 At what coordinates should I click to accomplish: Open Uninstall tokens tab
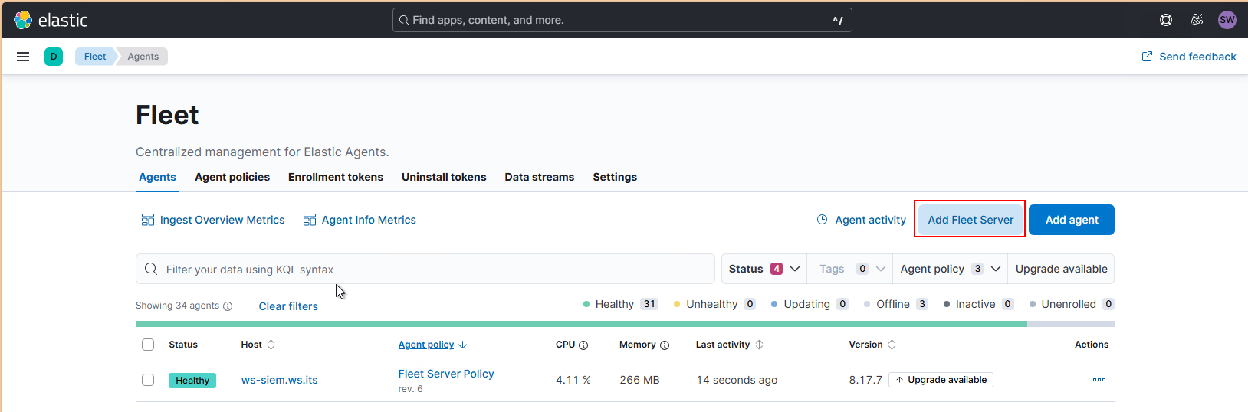point(444,177)
